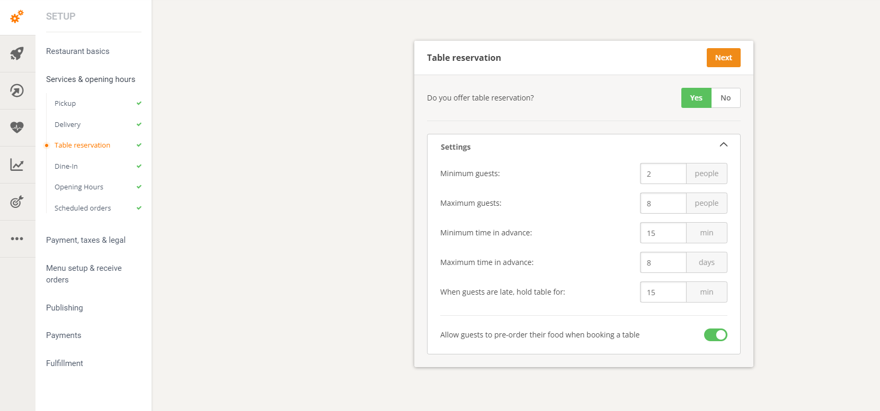Click the hold table for late guests field
This screenshot has width=880, height=411.
click(663, 292)
